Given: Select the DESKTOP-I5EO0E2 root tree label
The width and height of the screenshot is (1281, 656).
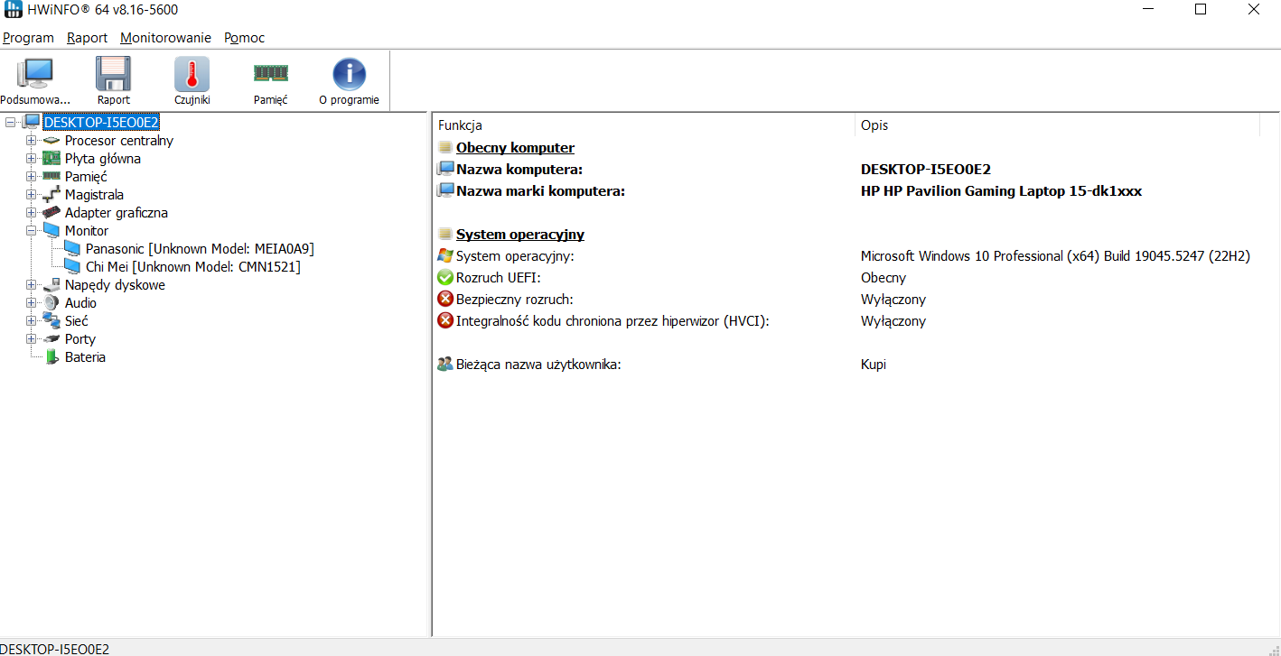Looking at the screenshot, I should click(x=102, y=122).
